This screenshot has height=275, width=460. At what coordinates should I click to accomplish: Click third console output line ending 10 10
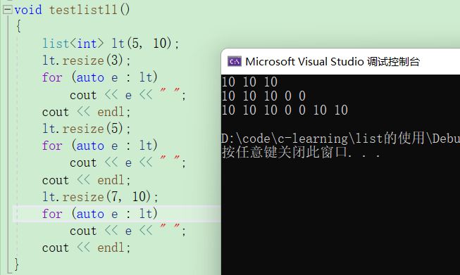pos(285,110)
